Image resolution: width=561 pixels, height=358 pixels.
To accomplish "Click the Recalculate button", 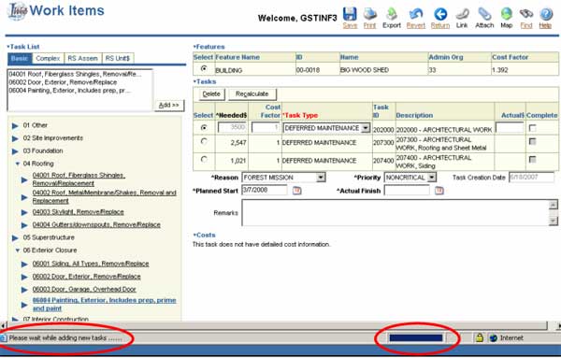I will [252, 94].
